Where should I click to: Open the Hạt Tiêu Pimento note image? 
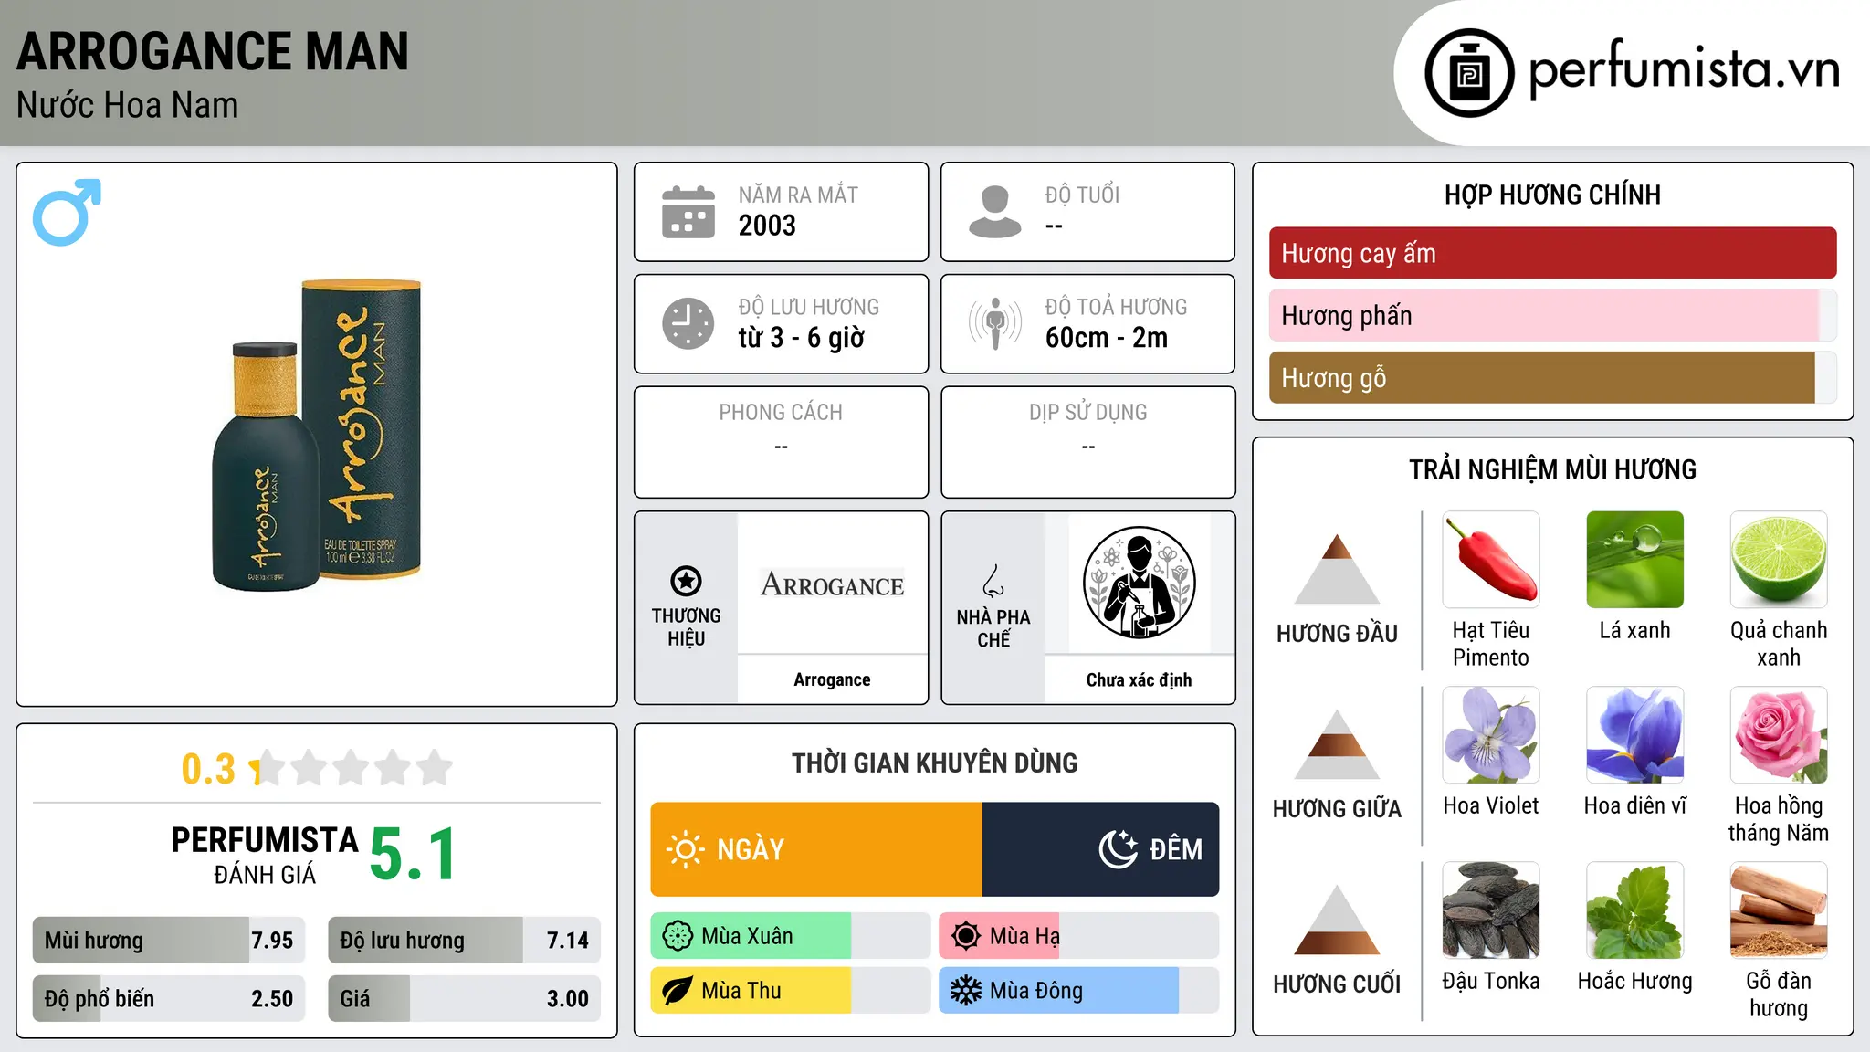coord(1491,560)
